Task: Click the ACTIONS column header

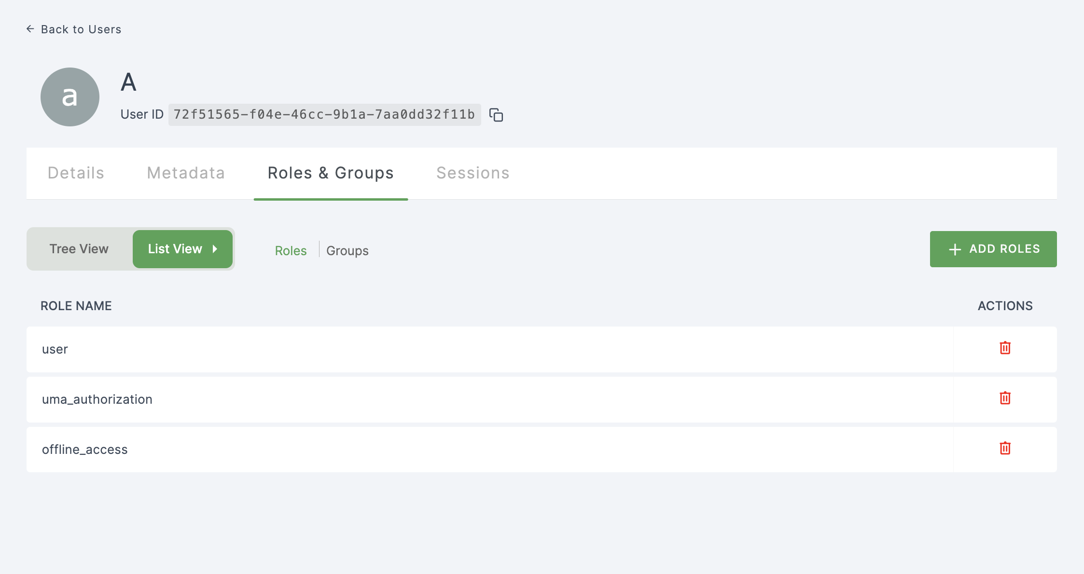Action: click(x=1005, y=306)
